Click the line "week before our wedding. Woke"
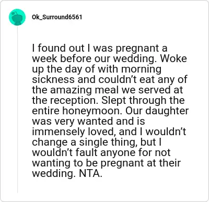 click(109, 58)
